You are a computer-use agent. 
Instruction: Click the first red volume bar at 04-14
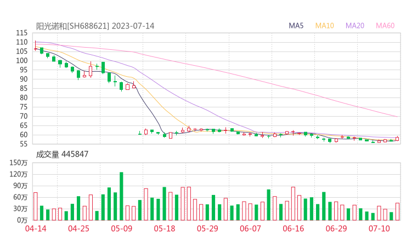tap(36, 206)
